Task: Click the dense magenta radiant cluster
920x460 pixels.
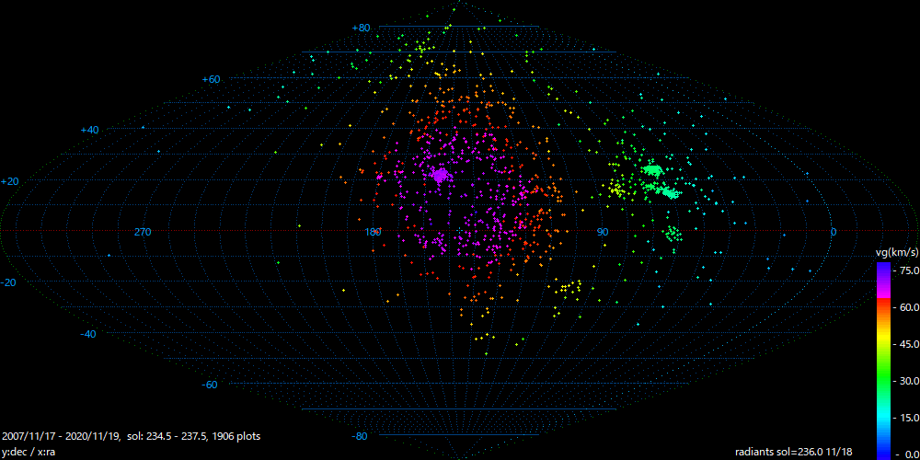Action: coord(439,174)
